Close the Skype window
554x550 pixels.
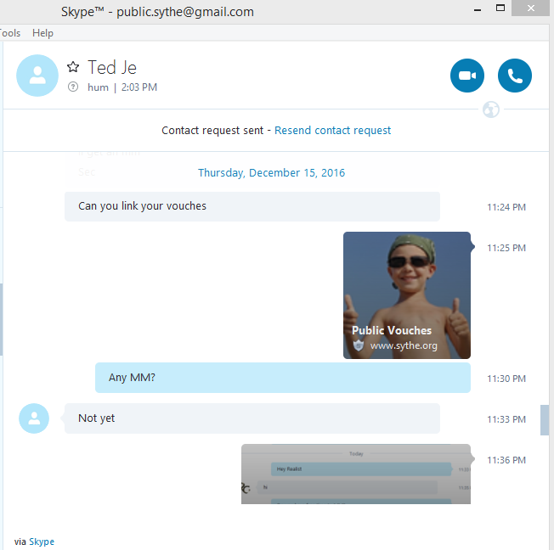coord(531,8)
